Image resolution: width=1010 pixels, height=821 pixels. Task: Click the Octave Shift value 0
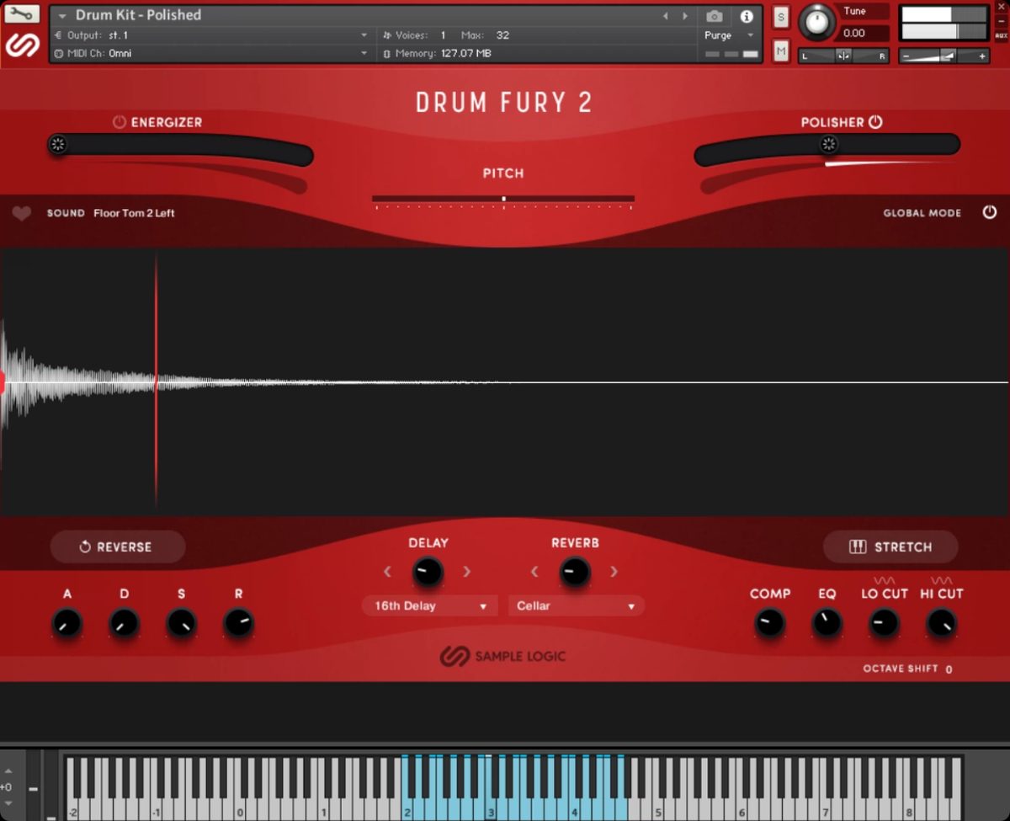[949, 669]
